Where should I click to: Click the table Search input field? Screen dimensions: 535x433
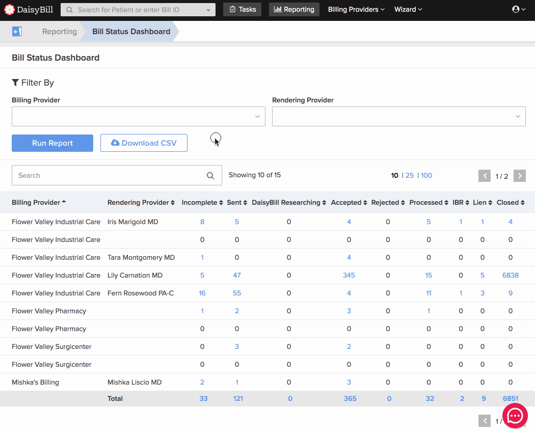pyautogui.click(x=117, y=175)
